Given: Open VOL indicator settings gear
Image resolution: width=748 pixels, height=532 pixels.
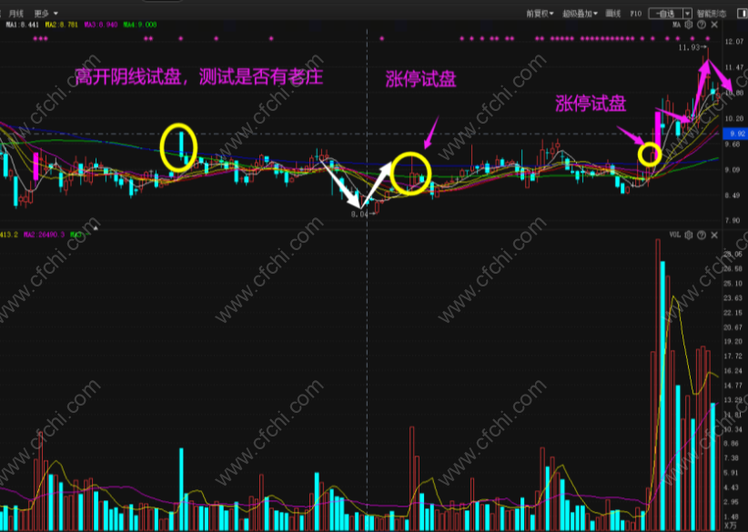Looking at the screenshot, I should tap(688, 235).
